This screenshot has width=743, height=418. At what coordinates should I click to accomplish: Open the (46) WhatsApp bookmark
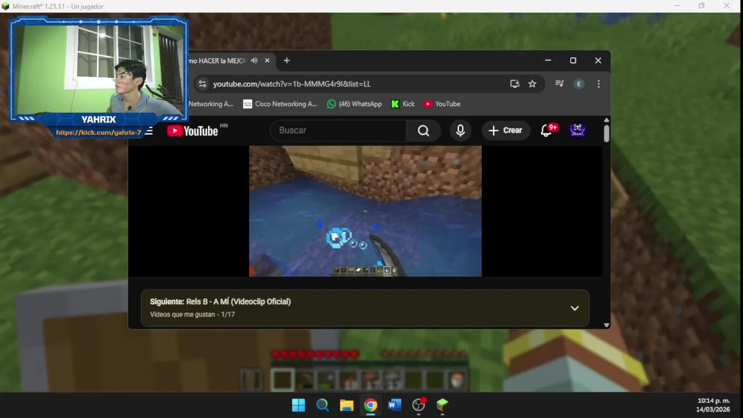354,104
